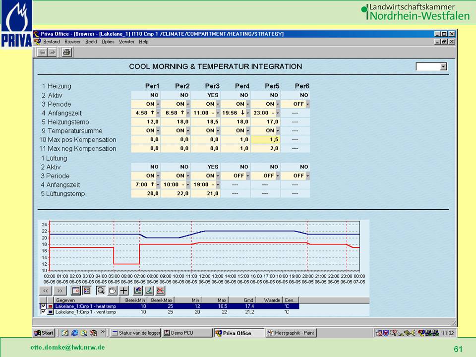
Task: Activate the crosshair cursor tool
Action: 123,291
